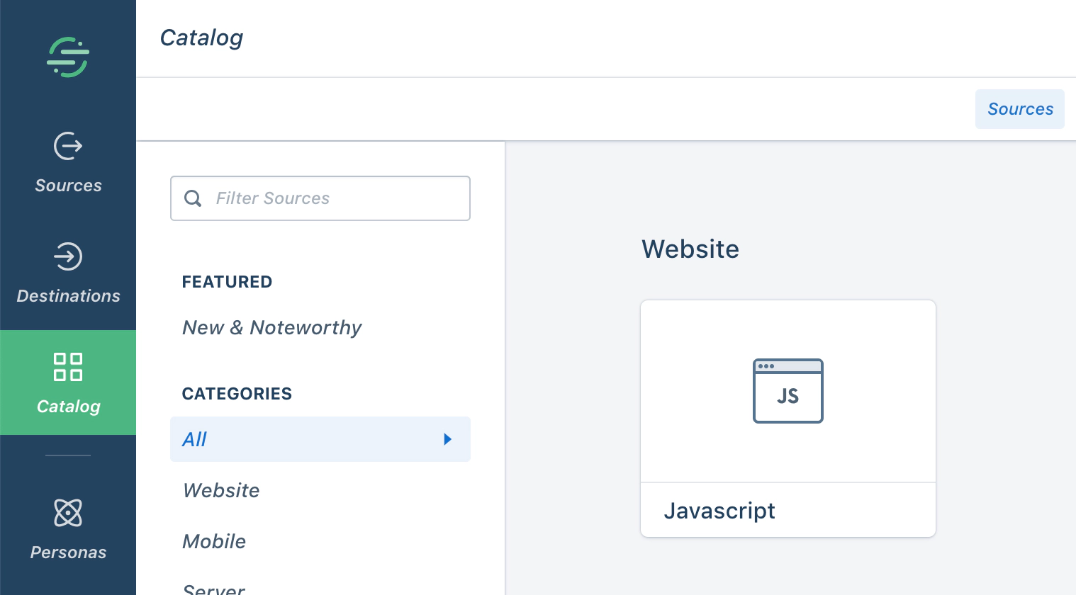
Task: Switch to the Sources tab
Action: pyautogui.click(x=1019, y=109)
